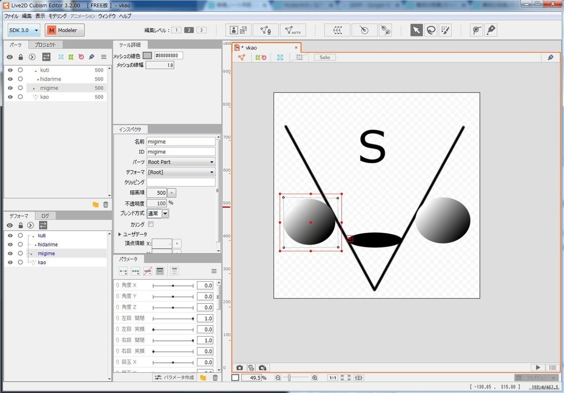Expand all via arrow-circle icon in Deformer panel
The width and height of the screenshot is (564, 393).
(x=31, y=225)
